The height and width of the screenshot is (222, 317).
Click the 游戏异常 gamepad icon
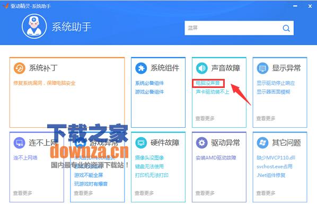pos(81,143)
